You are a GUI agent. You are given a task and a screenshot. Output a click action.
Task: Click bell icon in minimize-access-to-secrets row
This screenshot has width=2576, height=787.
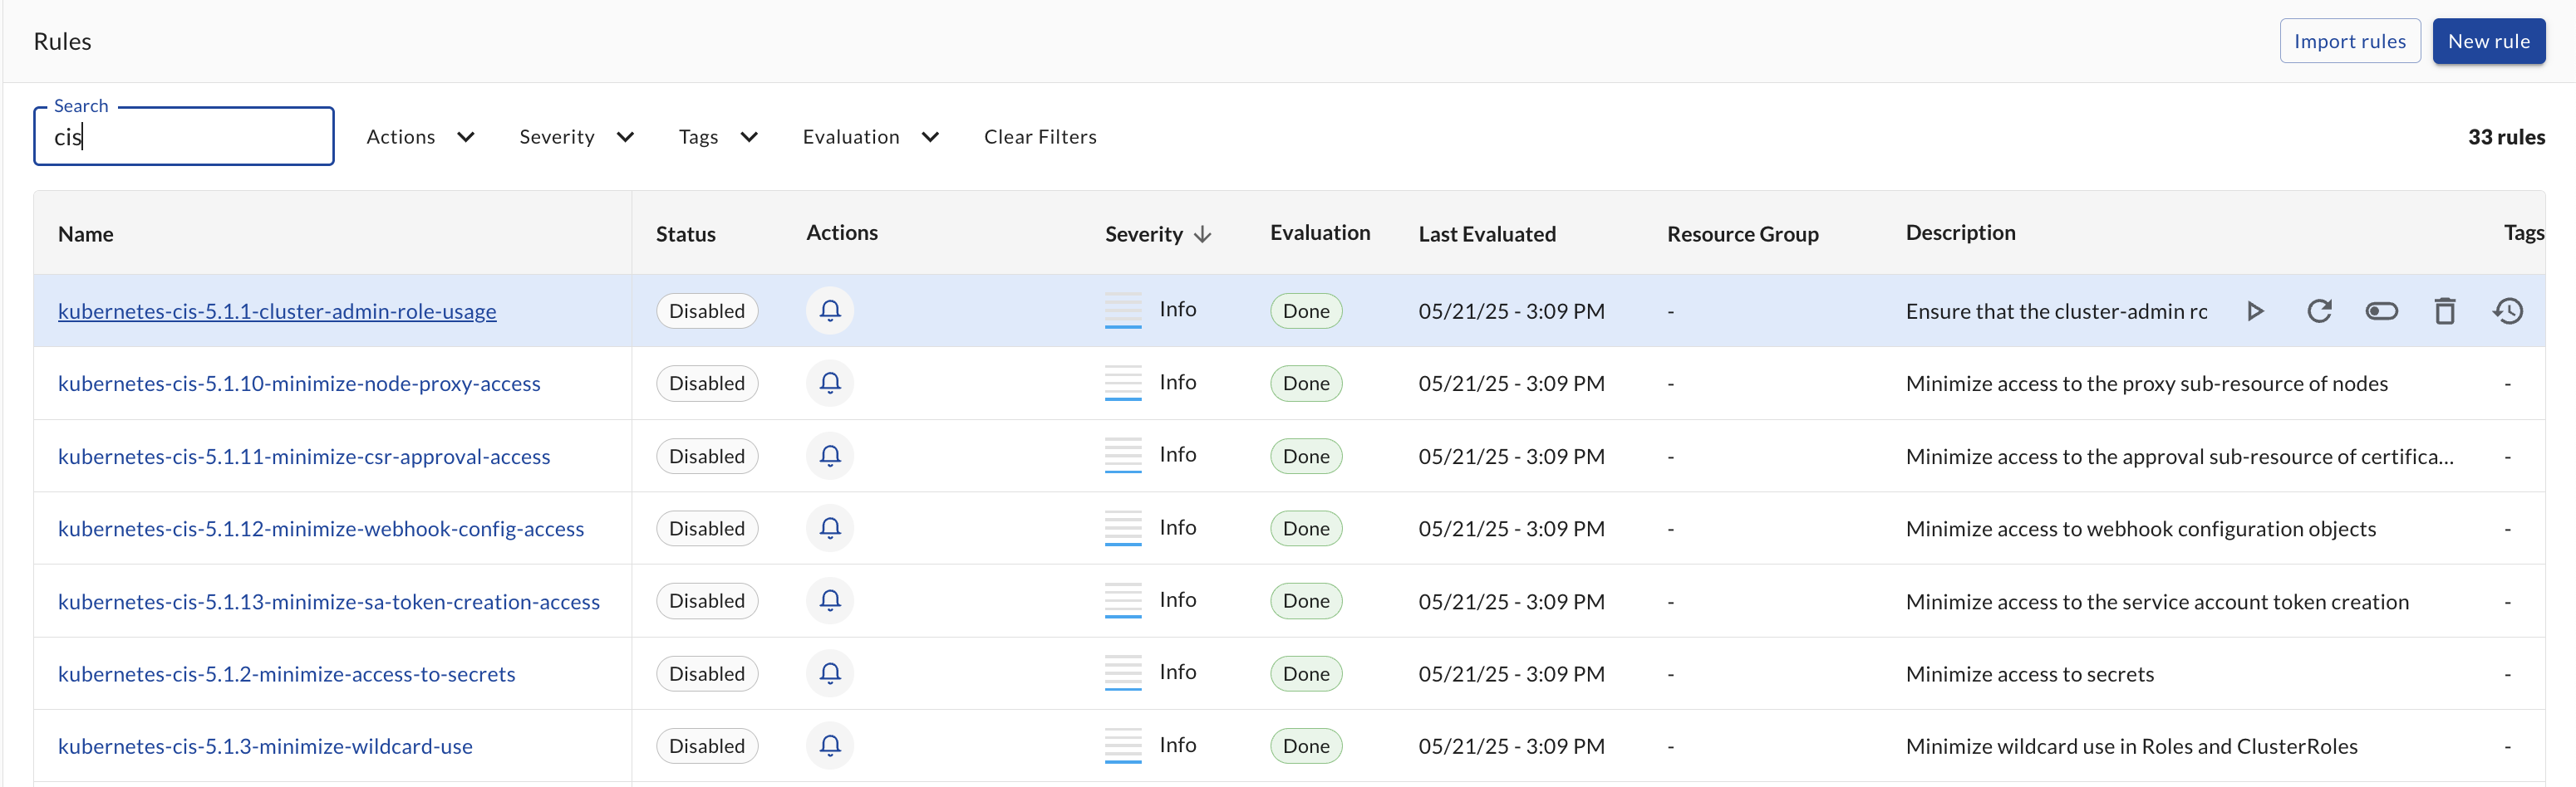pos(830,673)
